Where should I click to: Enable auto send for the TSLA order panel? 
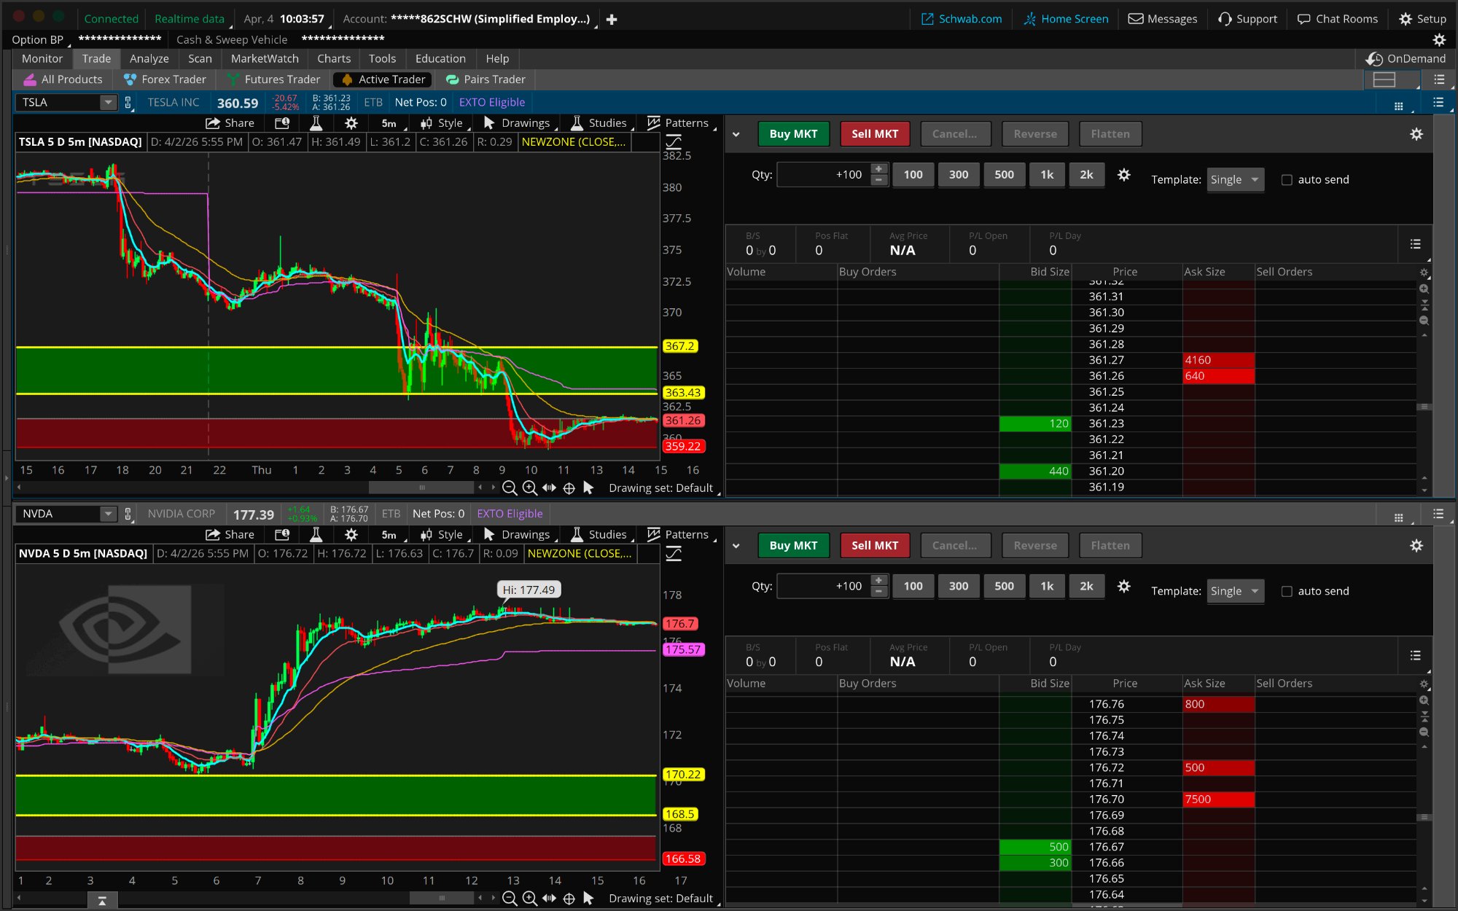[1287, 179]
